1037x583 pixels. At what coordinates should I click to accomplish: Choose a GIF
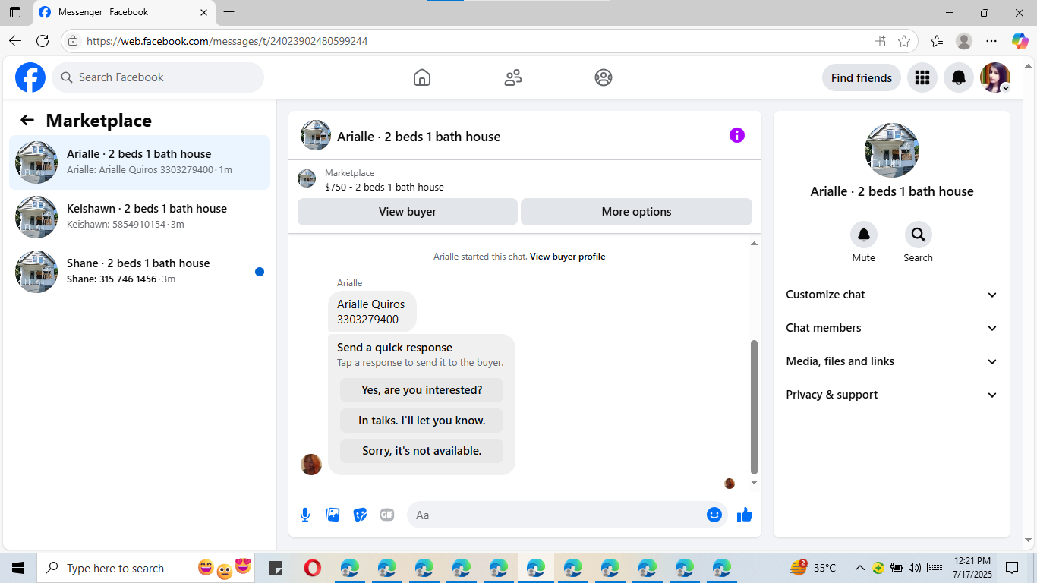click(387, 515)
